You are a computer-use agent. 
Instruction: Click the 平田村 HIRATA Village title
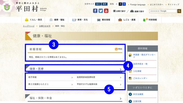pos(31,9)
